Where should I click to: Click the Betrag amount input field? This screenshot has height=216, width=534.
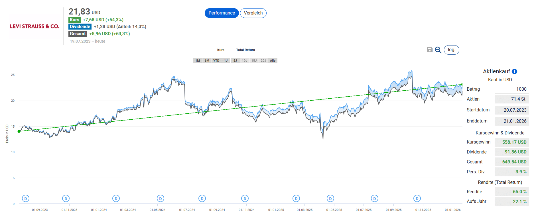click(511, 89)
